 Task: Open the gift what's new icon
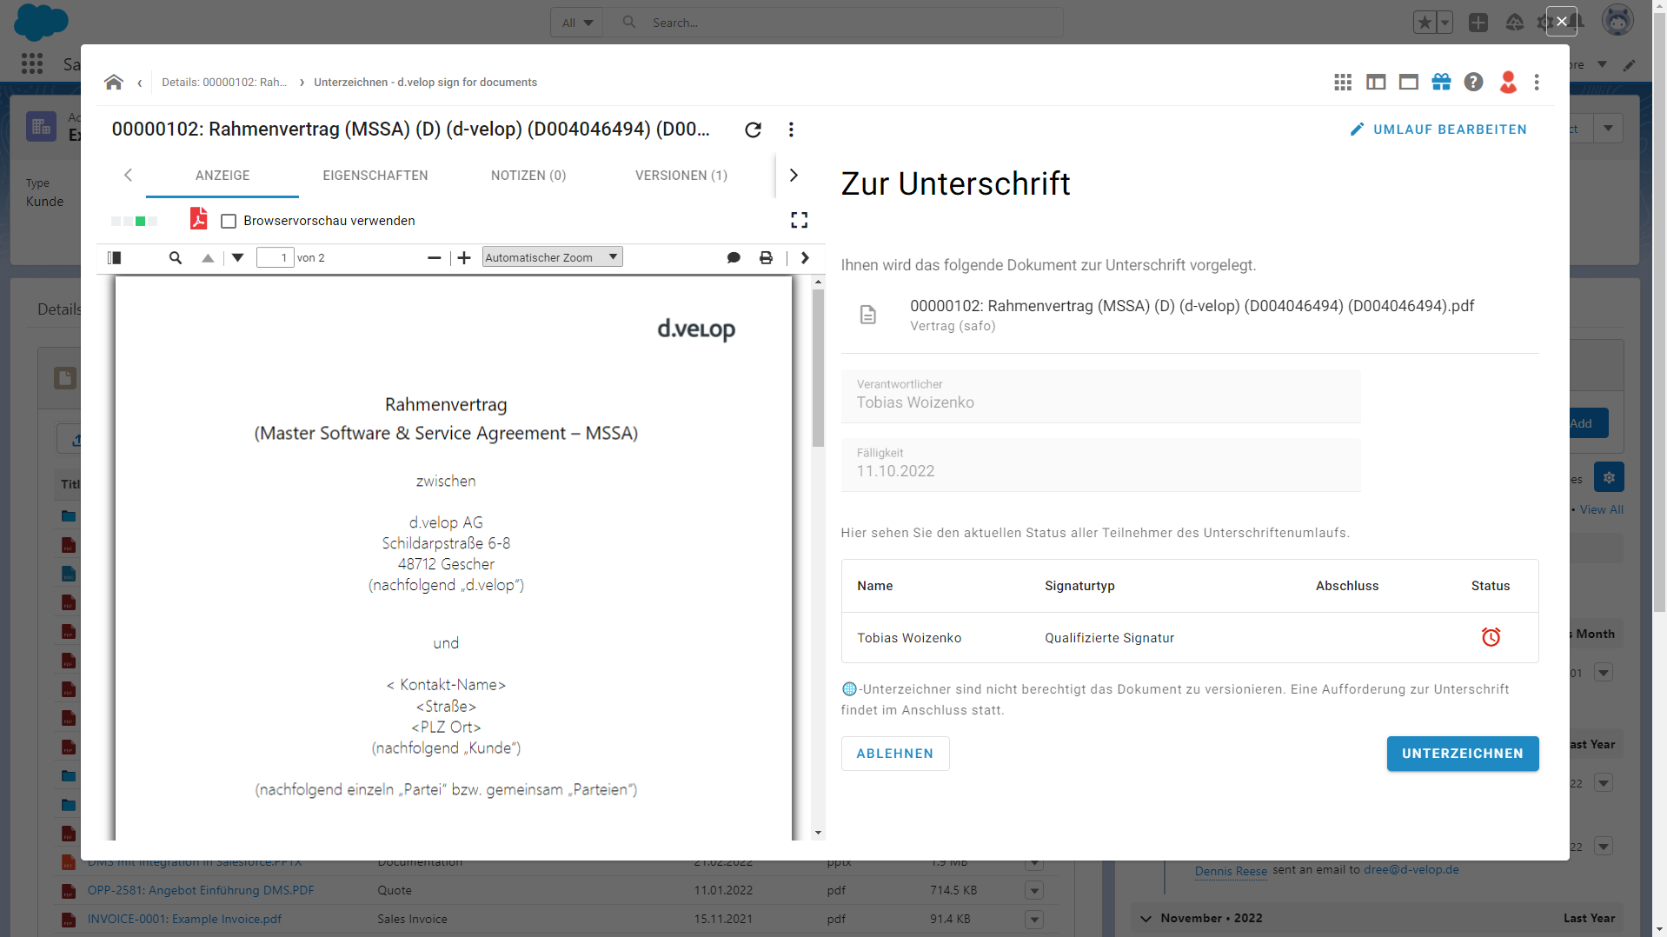(x=1442, y=82)
